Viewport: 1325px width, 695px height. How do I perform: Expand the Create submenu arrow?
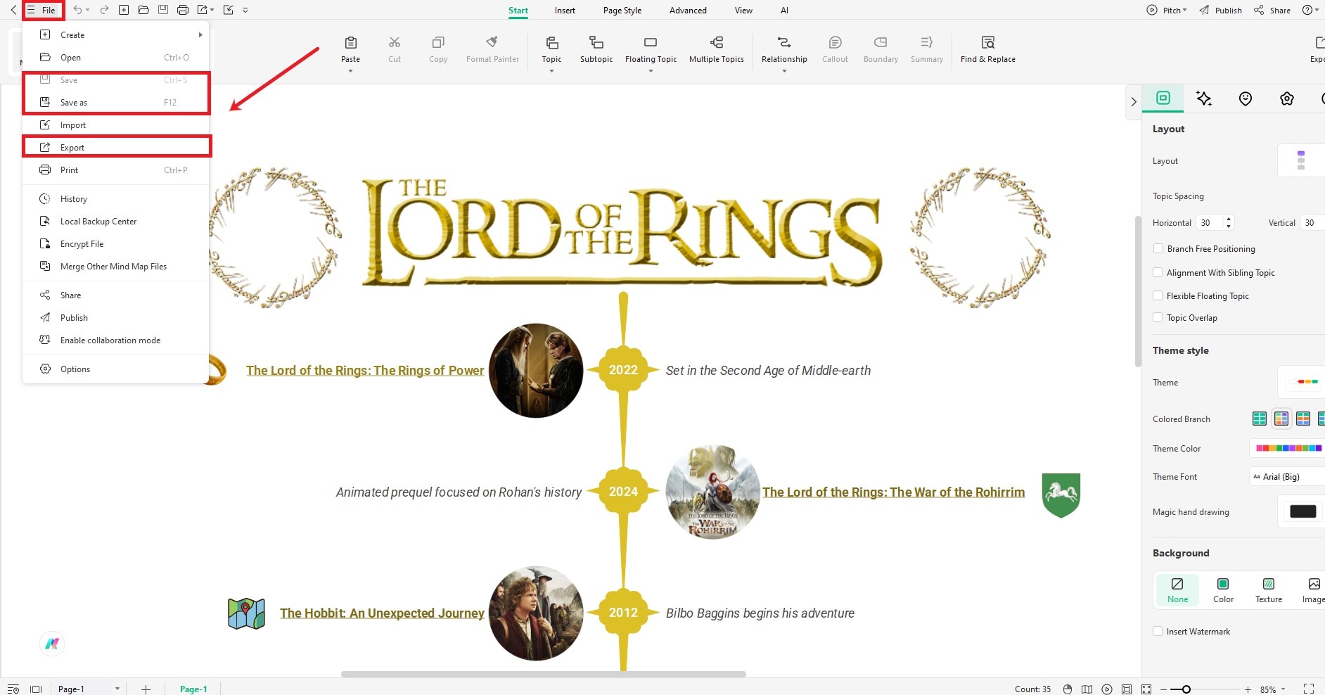[x=200, y=34]
